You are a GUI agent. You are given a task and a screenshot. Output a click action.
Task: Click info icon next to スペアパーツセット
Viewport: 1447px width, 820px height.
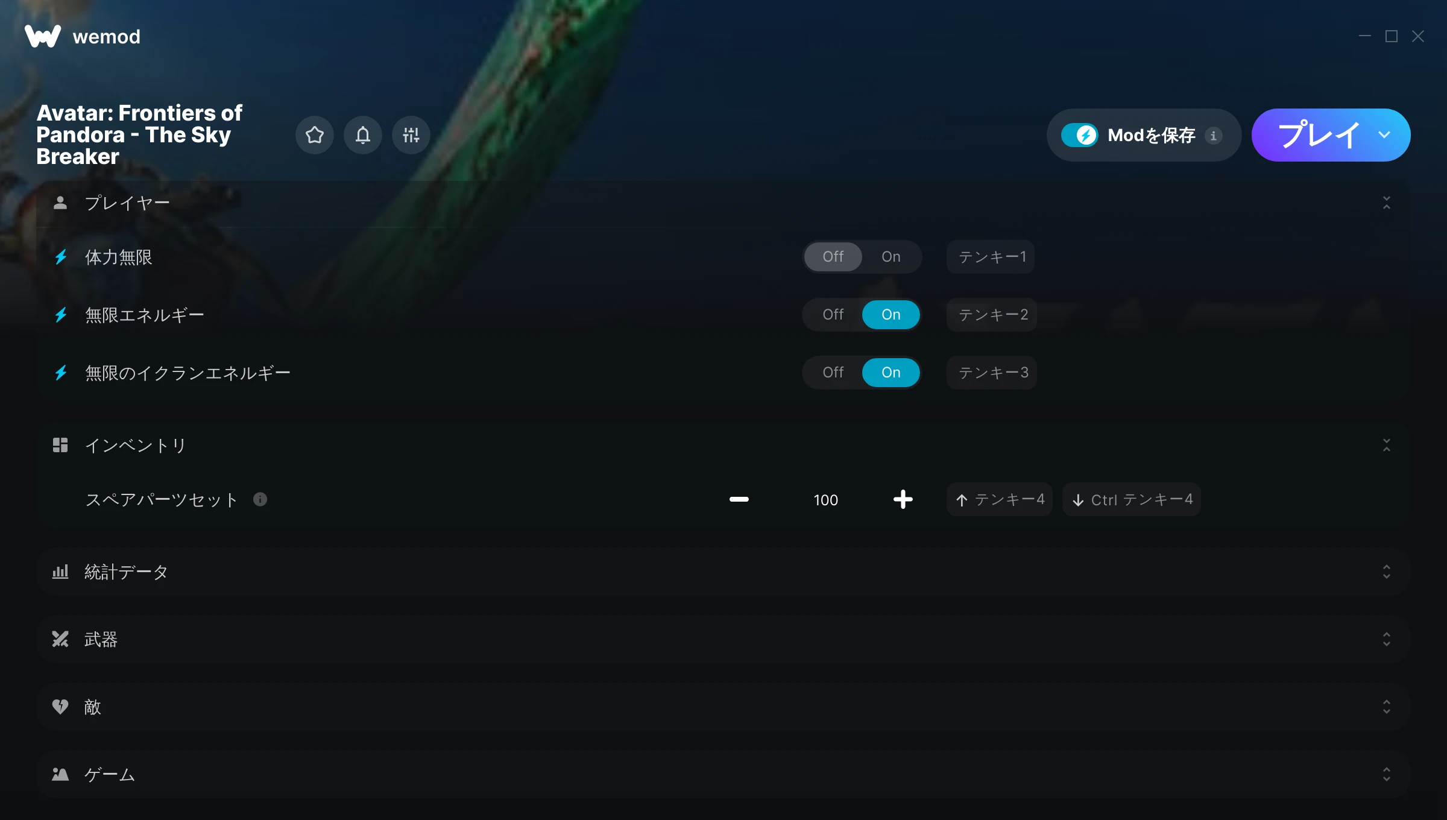click(260, 499)
